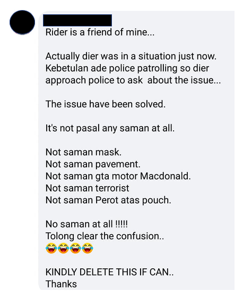Image resolution: width=243 pixels, height=300 pixels.
Task: Click 'Not saman gta motor Macdonald.' text
Action: tap(118, 176)
